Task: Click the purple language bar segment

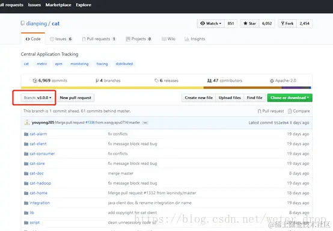Action: coord(292,88)
